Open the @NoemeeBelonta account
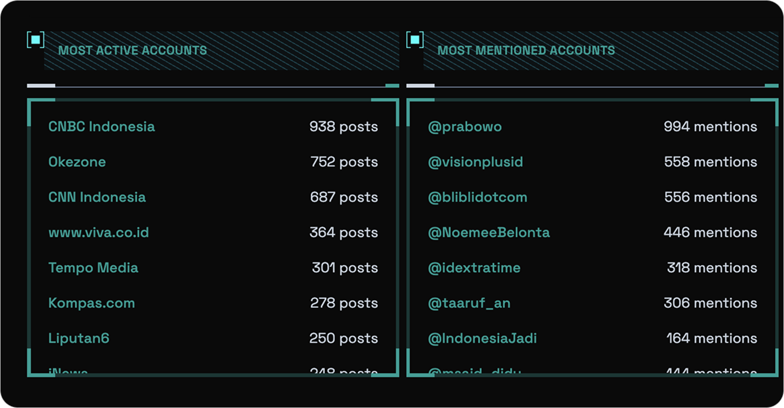The image size is (784, 408). pyautogui.click(x=489, y=232)
